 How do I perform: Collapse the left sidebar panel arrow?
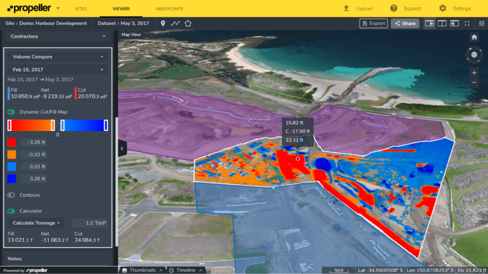point(122,149)
